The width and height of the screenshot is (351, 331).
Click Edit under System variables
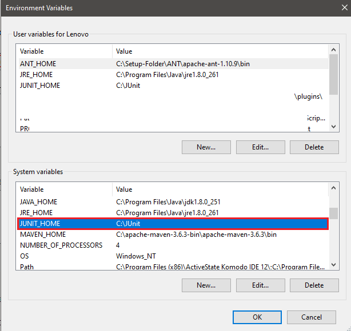pos(260,285)
